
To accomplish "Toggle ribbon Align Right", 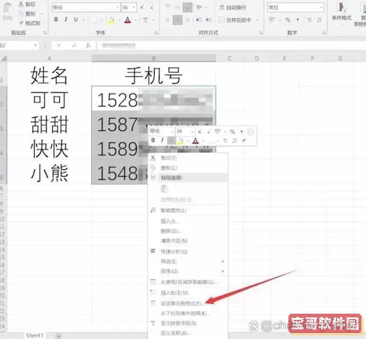I will tap(188, 20).
